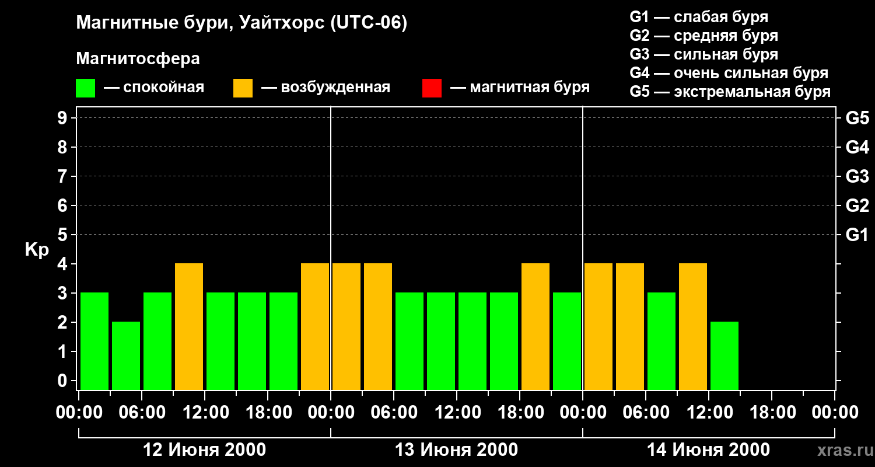The height and width of the screenshot is (467, 875).
Task: Click the '12:00' time label under 12 Июня
Action: [x=205, y=413]
